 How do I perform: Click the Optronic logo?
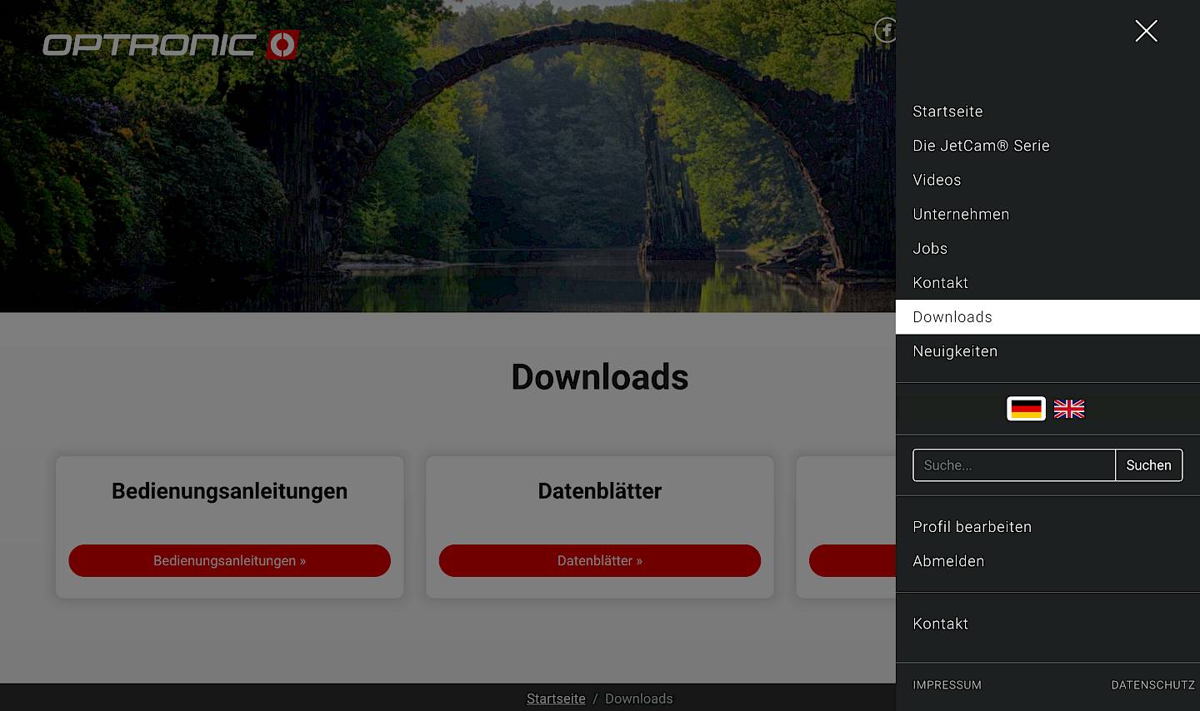pos(171,45)
